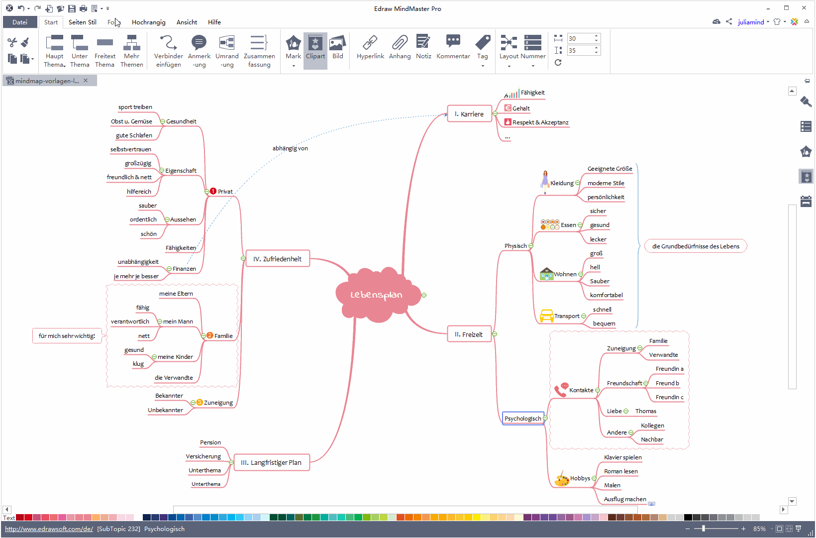Image resolution: width=816 pixels, height=538 pixels.
Task: Collapse the Kontakte subtopic branch
Action: pos(598,390)
